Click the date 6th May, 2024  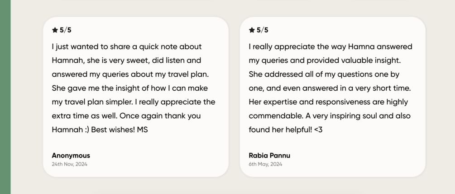pos(265,164)
